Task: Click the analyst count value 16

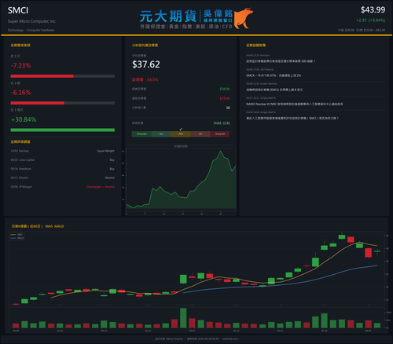Action: point(228,108)
